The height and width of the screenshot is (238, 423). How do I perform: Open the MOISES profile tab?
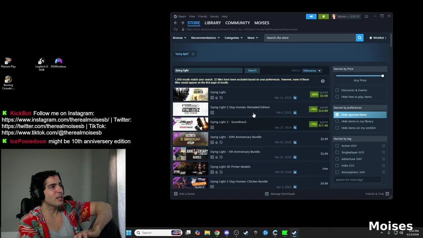click(x=262, y=23)
